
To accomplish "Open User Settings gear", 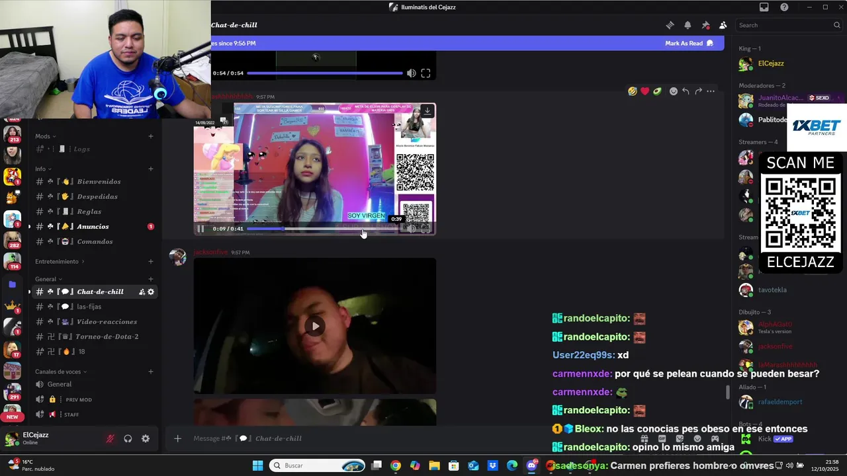I will [x=146, y=438].
